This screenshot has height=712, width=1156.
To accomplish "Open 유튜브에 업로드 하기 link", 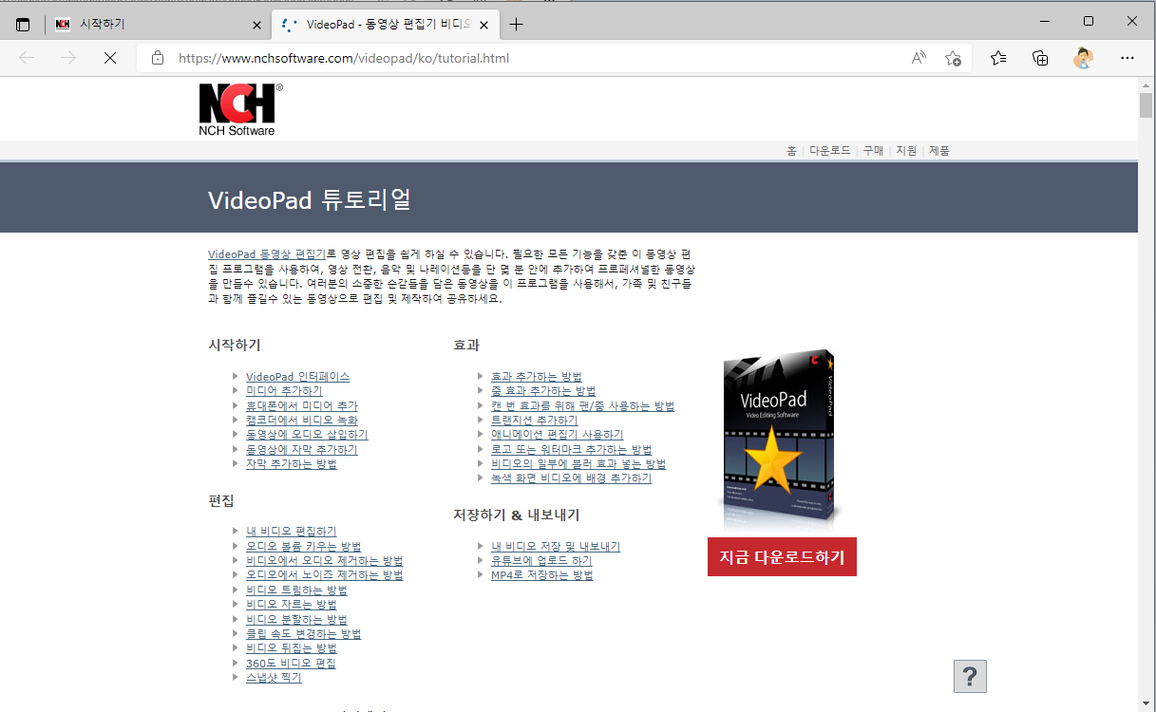I will pyautogui.click(x=541, y=561).
